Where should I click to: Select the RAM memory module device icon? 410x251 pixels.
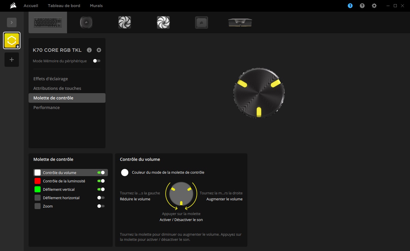240,22
